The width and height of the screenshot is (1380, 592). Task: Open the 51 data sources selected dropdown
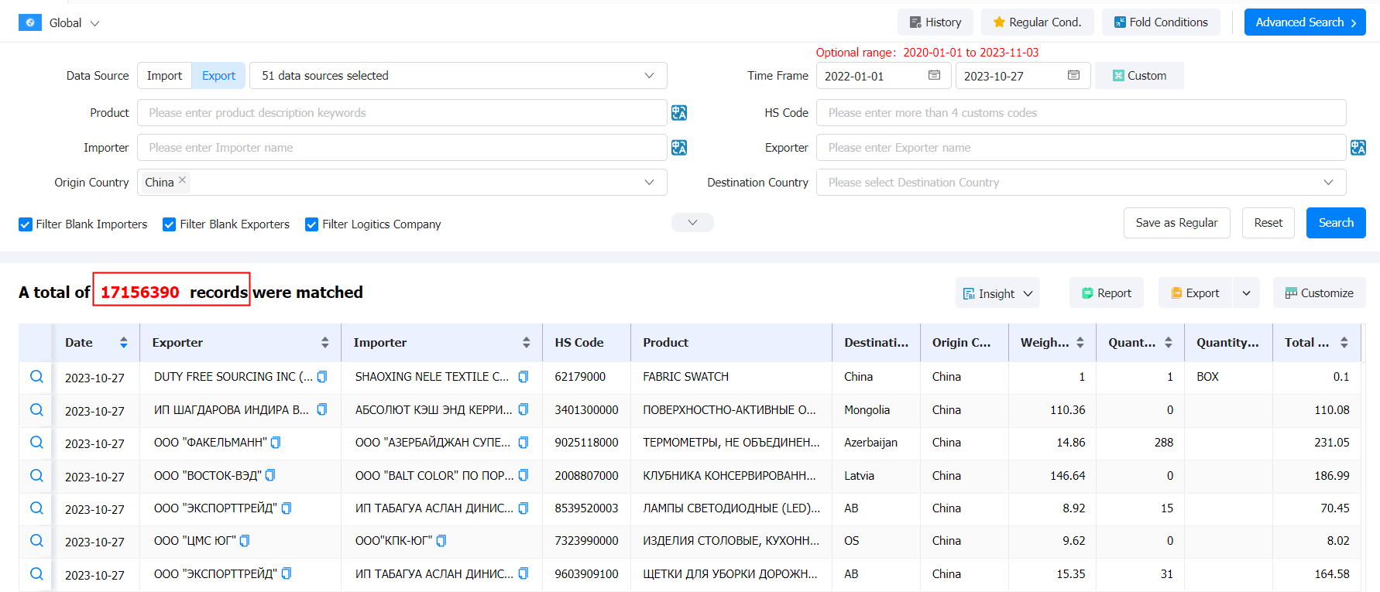(x=458, y=76)
